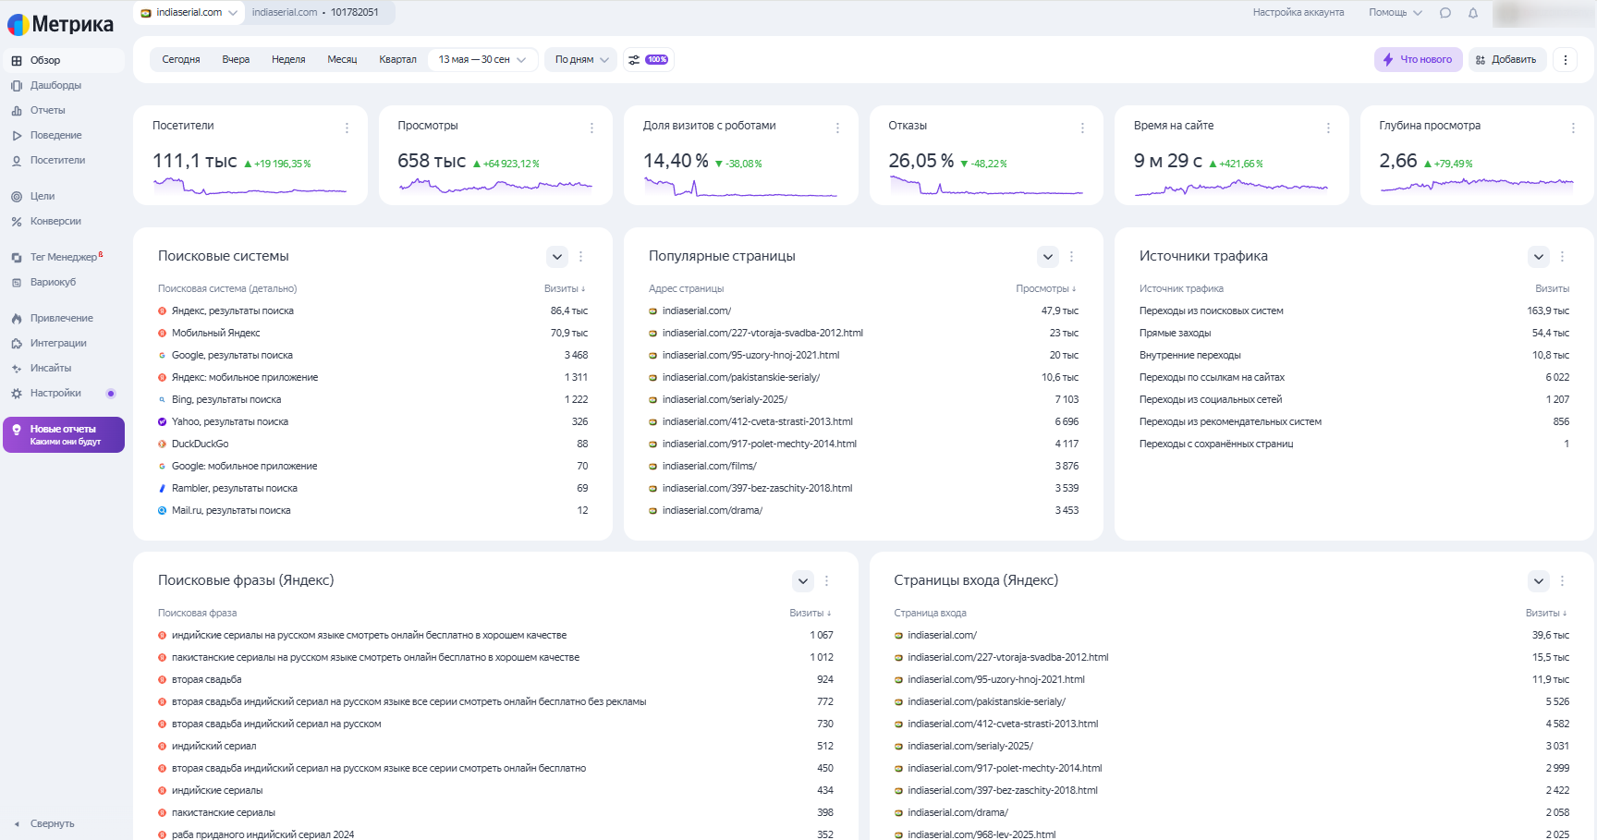
Task: Click the Метрика logo
Action: pos(61,24)
